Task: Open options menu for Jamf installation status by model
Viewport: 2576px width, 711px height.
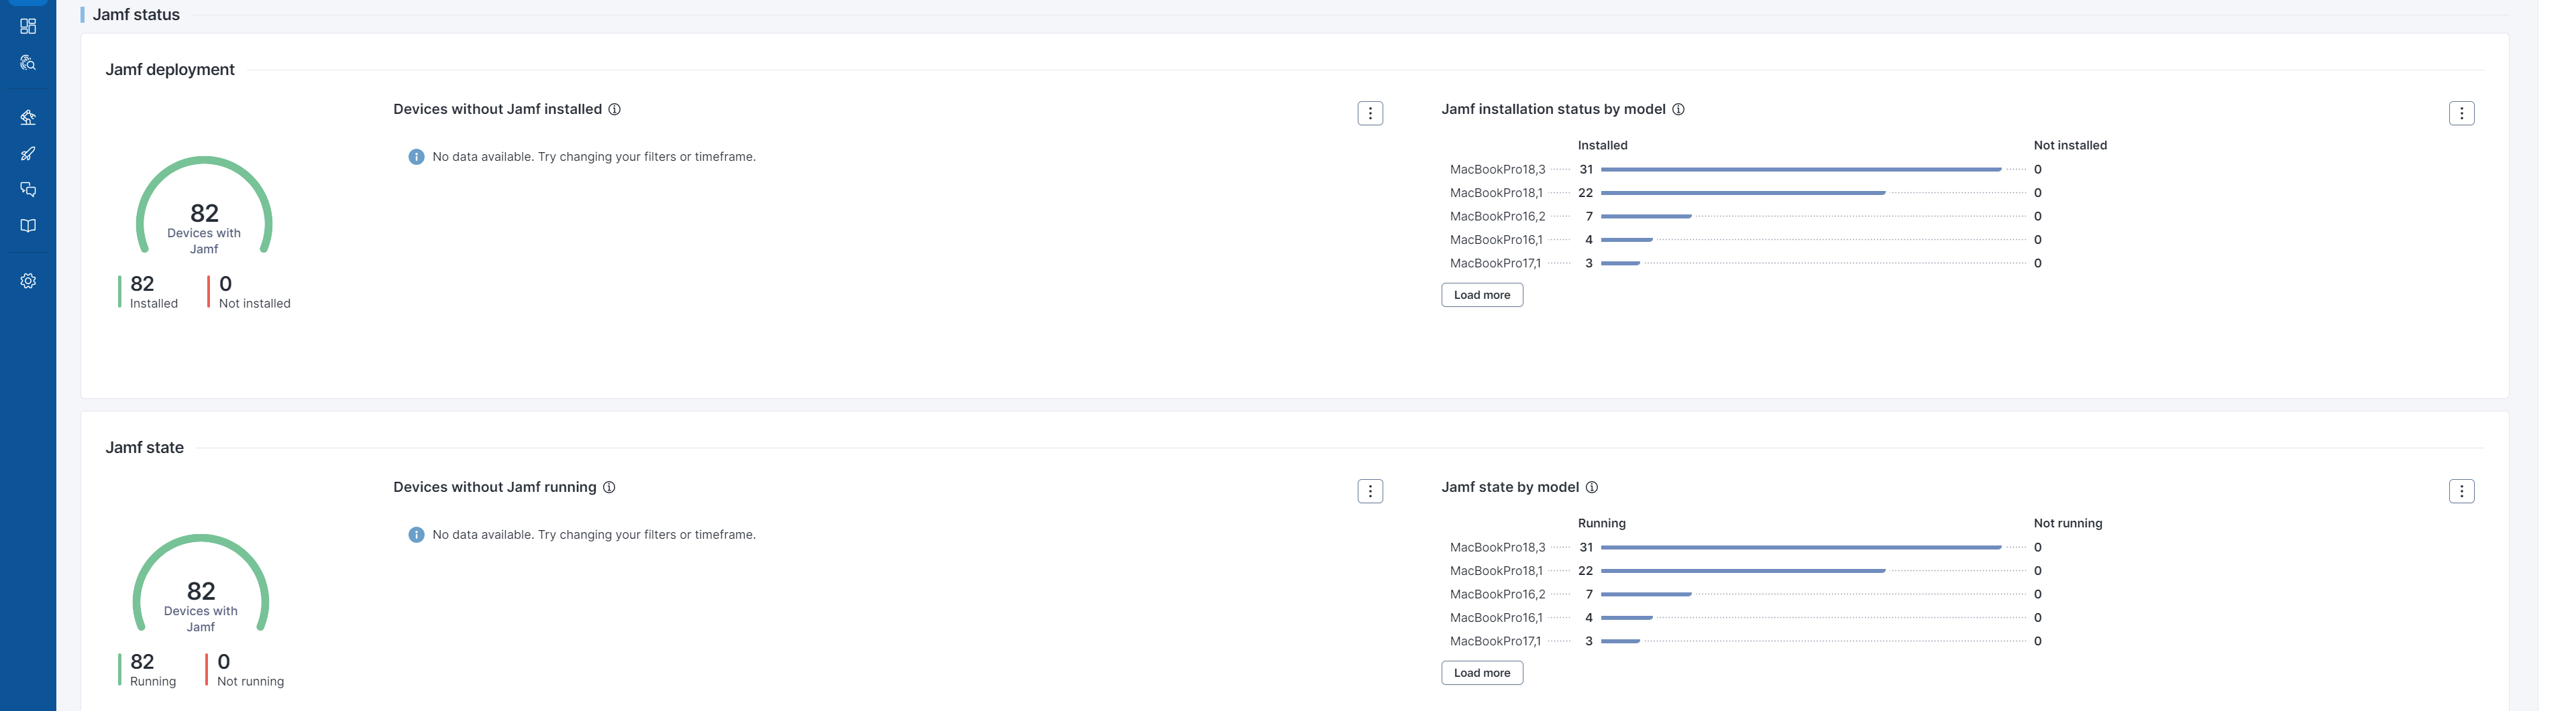Action: [x=2461, y=114]
